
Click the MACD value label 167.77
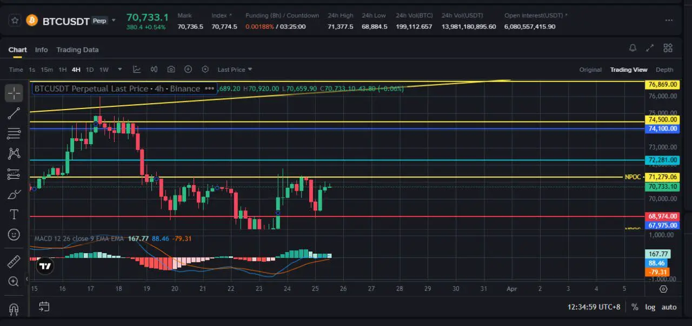pyautogui.click(x=658, y=254)
